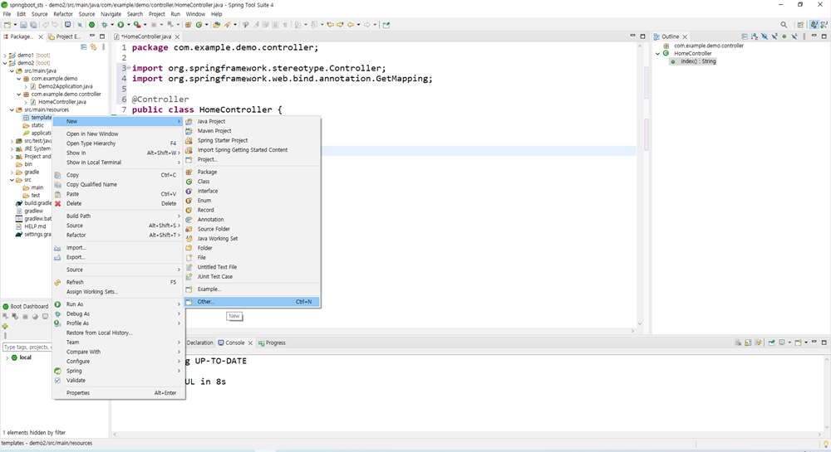Click the Open Perspective icon

click(x=800, y=25)
